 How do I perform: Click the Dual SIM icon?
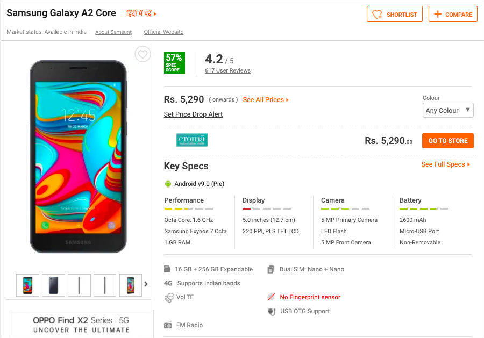271,269
